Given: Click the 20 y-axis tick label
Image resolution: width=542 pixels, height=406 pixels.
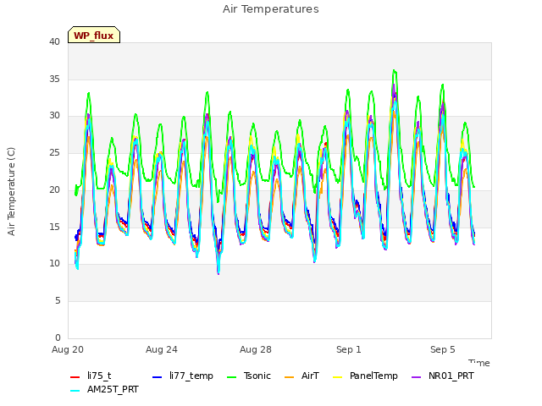Looking at the screenshot, I should point(54,189).
